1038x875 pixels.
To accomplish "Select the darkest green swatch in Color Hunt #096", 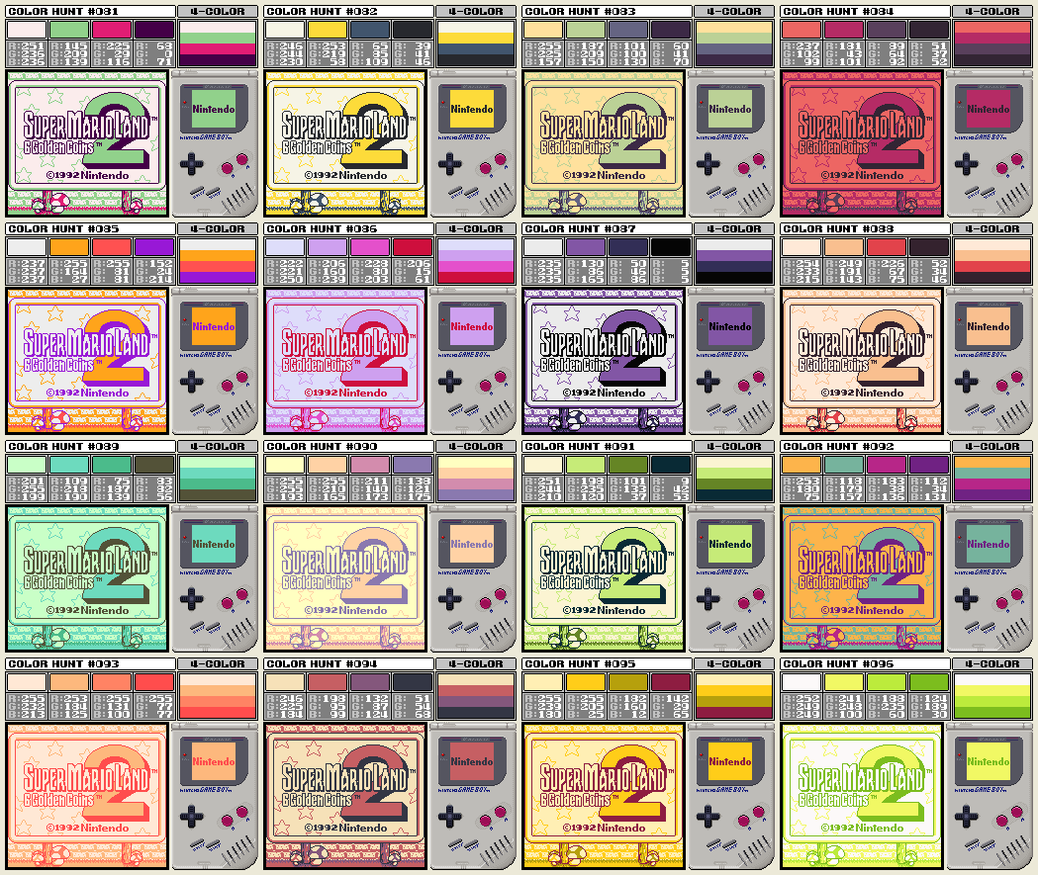I will (x=929, y=682).
